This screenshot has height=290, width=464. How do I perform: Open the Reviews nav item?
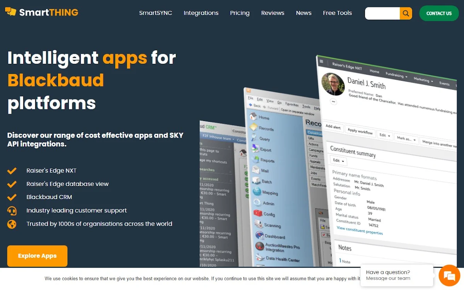tap(273, 13)
